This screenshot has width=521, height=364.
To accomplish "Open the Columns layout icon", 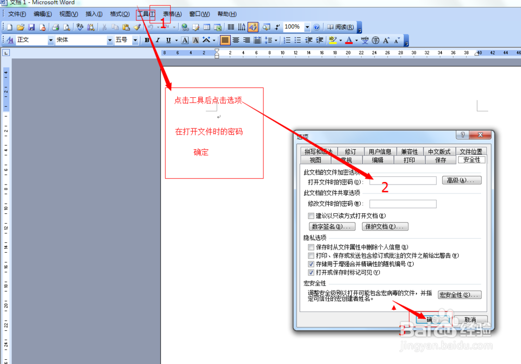I will click(231, 27).
